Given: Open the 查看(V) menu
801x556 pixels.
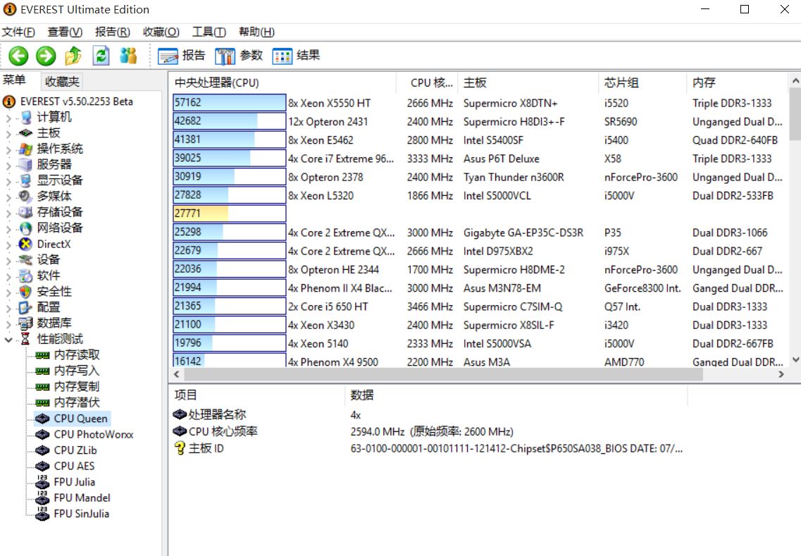Looking at the screenshot, I should (65, 32).
